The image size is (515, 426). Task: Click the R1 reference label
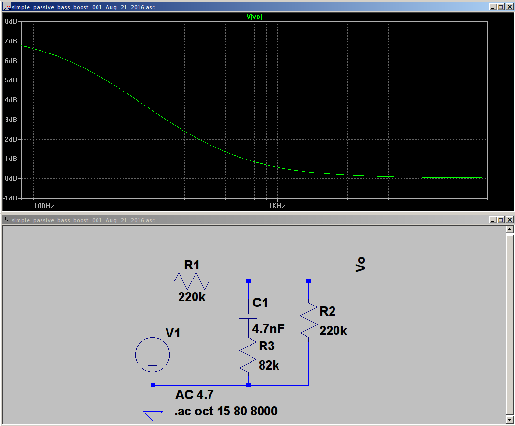pos(192,265)
